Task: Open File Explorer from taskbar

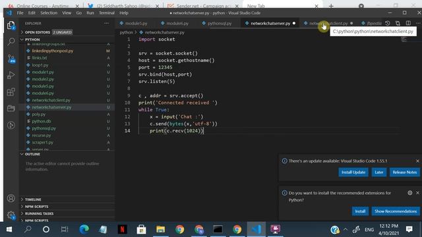Action: 160,230
